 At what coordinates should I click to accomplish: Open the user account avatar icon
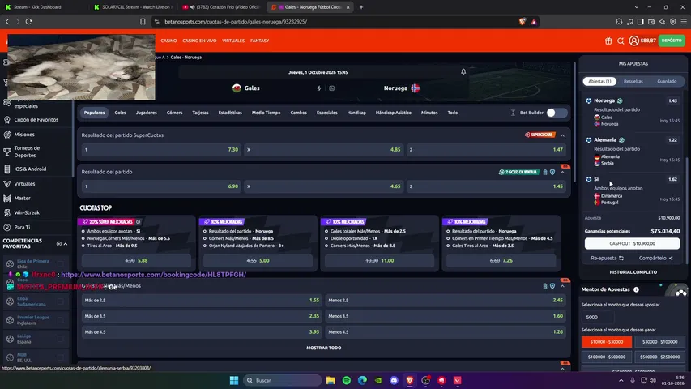click(x=633, y=41)
